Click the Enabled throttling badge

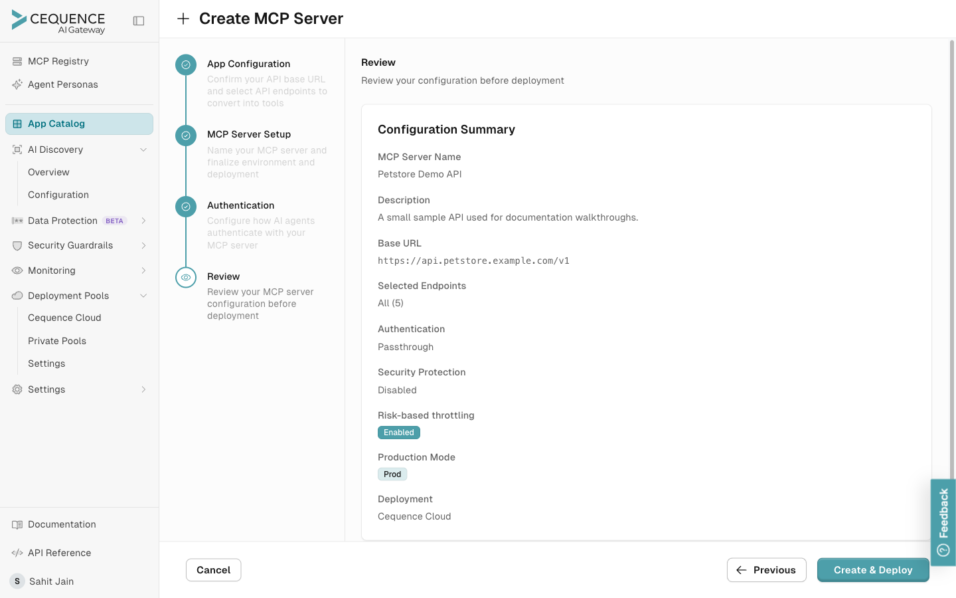pyautogui.click(x=399, y=433)
